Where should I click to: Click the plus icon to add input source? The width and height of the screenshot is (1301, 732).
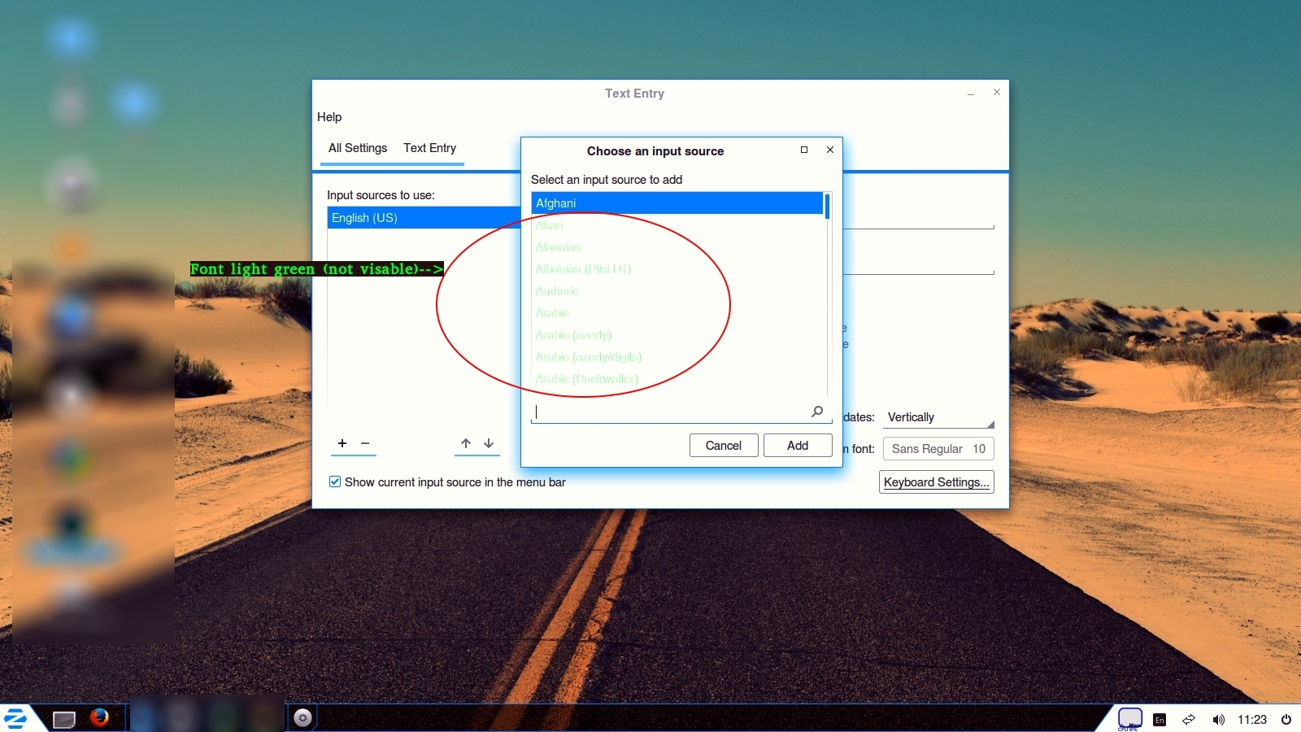click(x=342, y=443)
